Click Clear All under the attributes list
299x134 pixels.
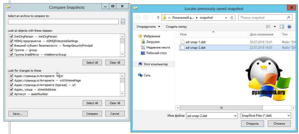tap(115, 103)
